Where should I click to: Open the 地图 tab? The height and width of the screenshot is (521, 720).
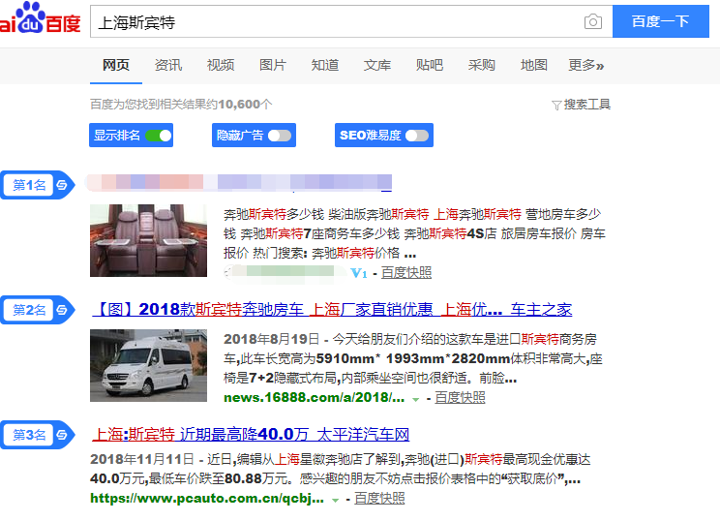click(x=533, y=65)
